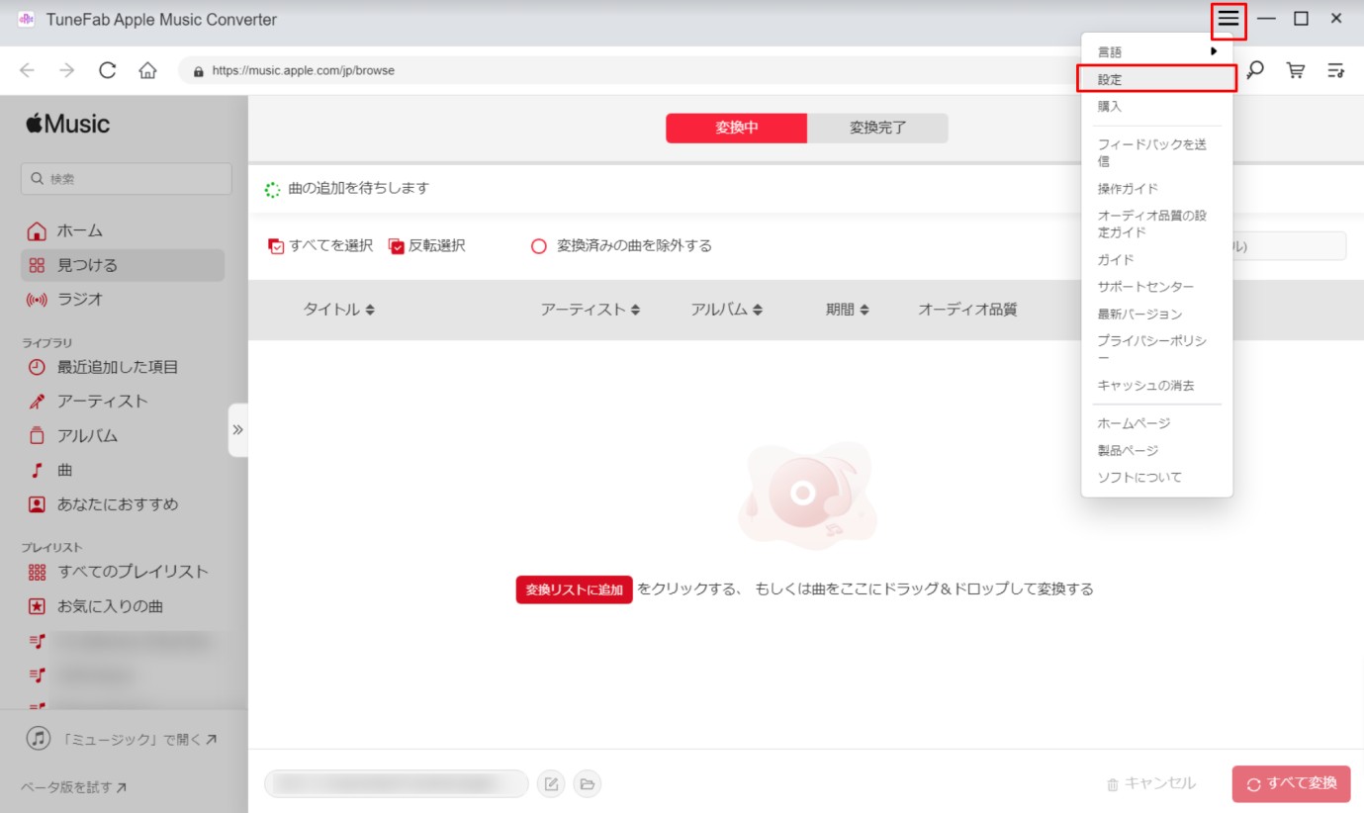Check the 反転選択 checkbox

397,246
